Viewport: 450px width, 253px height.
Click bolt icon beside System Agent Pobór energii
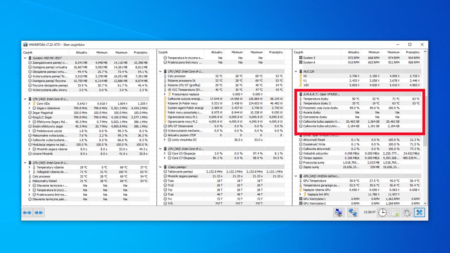[x=165, y=108]
